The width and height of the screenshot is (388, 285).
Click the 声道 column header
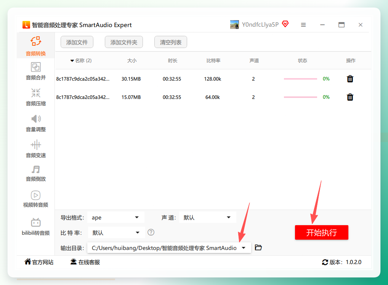[x=254, y=61]
